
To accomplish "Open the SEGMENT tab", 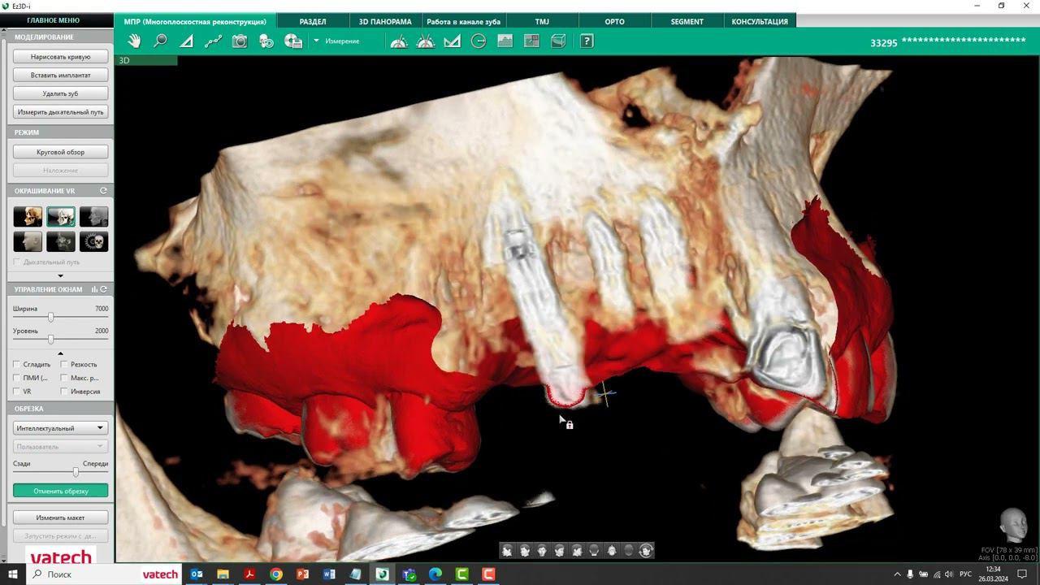I will pyautogui.click(x=687, y=21).
